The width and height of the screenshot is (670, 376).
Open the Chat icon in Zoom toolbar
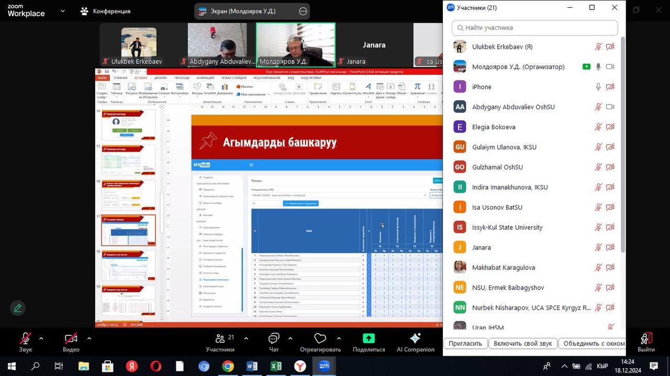[x=274, y=339]
